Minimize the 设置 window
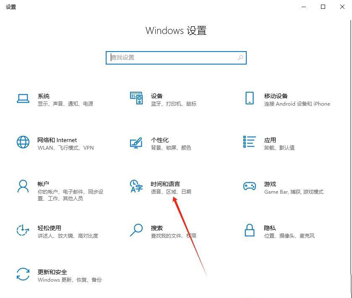The image size is (352, 298). (x=304, y=7)
